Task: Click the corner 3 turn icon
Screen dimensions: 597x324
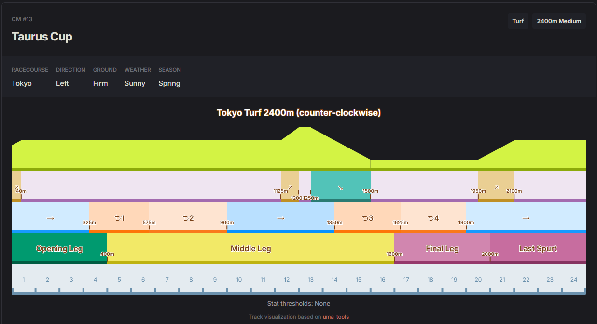Action: (x=367, y=218)
